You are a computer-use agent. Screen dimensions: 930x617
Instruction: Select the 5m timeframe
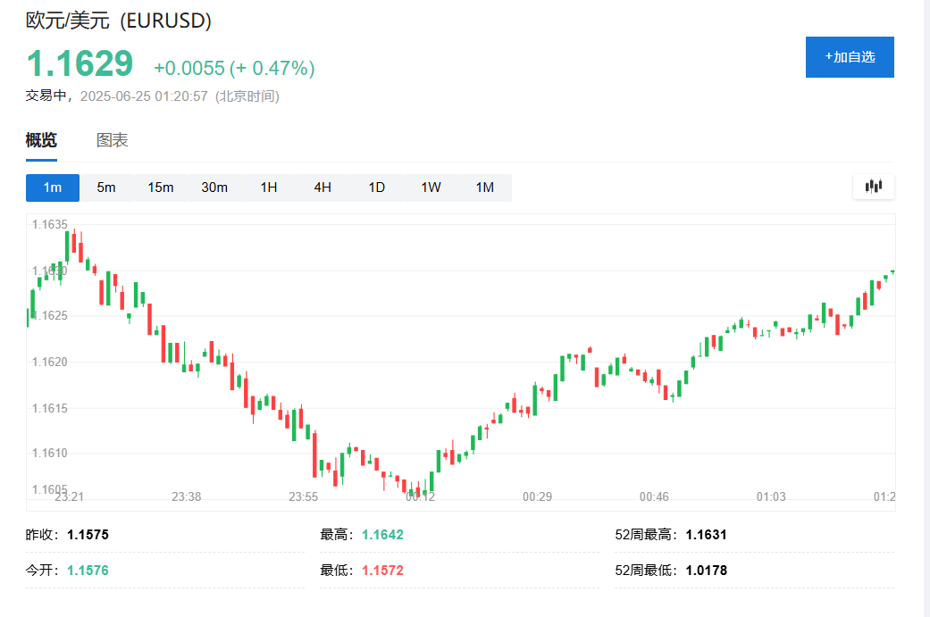[106, 188]
